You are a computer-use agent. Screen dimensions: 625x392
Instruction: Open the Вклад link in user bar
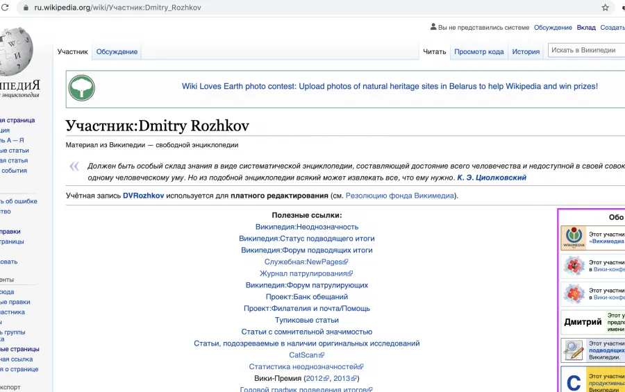586,28
